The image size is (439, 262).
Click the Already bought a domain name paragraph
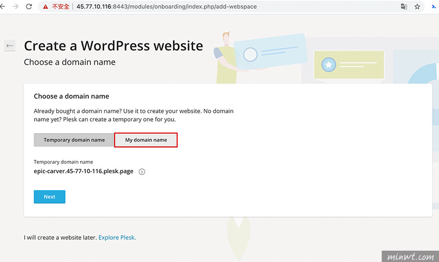pos(134,115)
